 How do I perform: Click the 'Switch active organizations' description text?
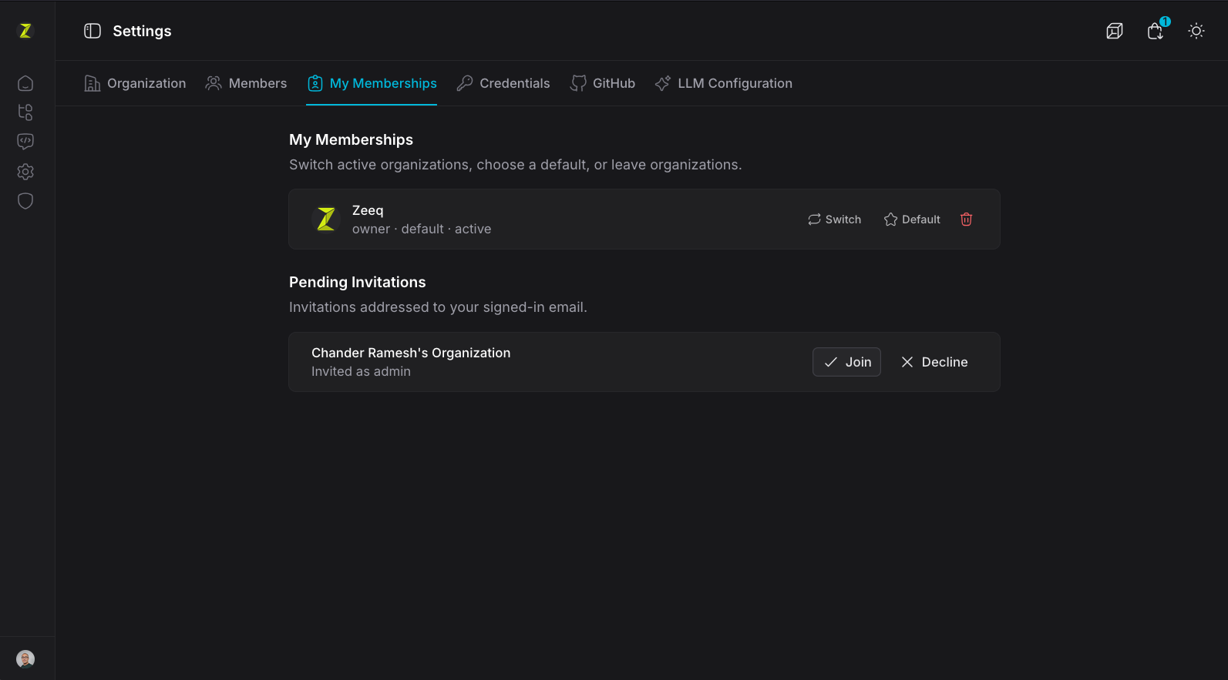click(x=516, y=165)
